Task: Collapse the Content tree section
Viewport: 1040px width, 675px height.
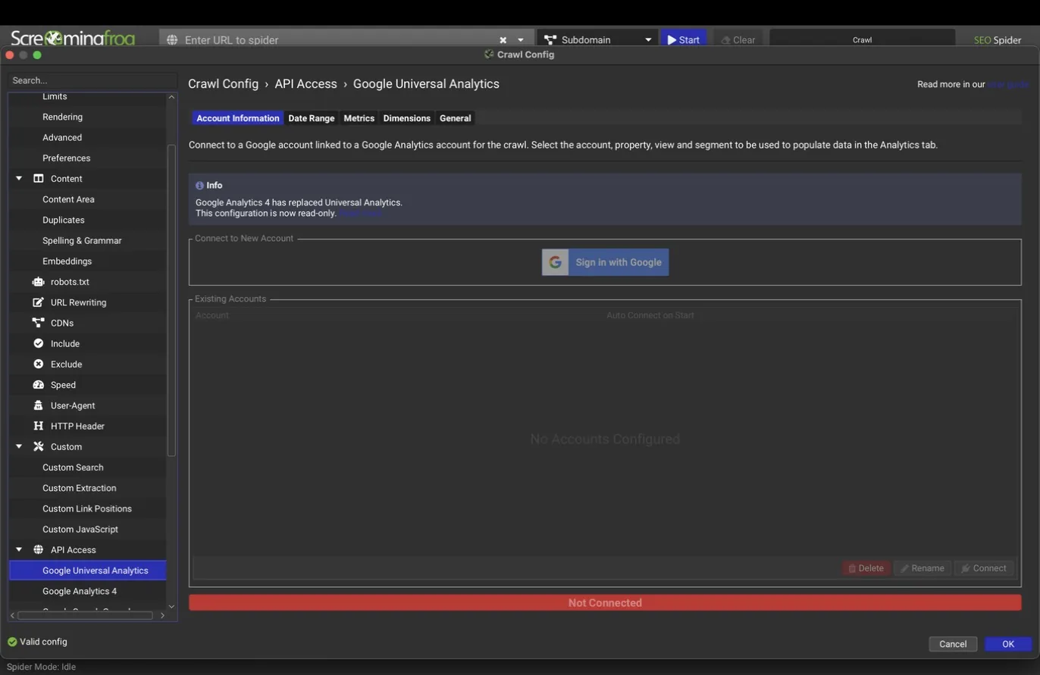Action: click(19, 179)
